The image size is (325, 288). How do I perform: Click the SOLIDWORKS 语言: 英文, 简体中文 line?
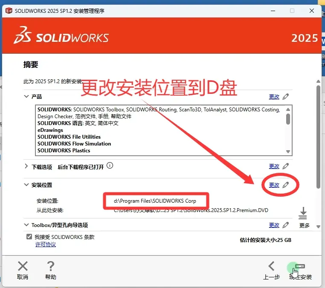click(x=78, y=123)
